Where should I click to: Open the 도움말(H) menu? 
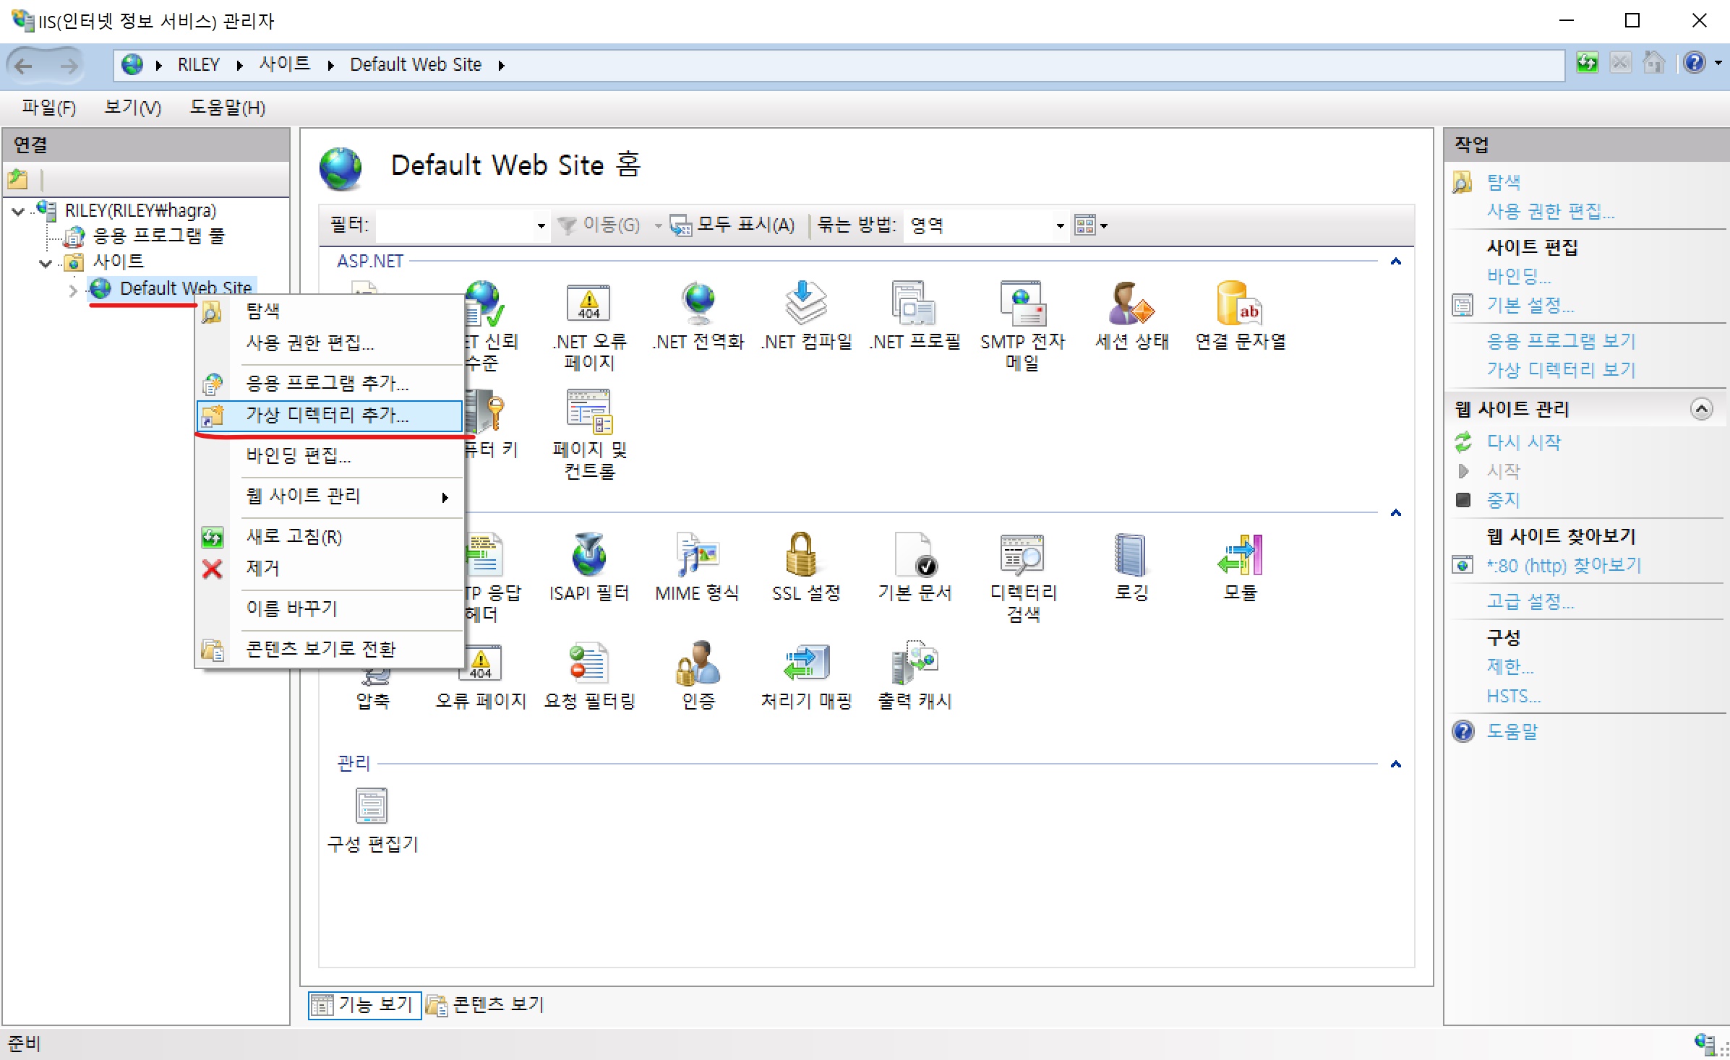pyautogui.click(x=227, y=108)
